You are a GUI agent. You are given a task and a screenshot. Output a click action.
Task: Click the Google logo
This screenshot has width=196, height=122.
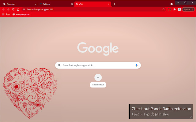tap(98, 49)
